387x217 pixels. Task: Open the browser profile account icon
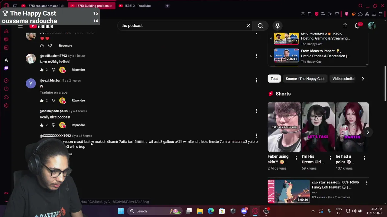pos(367,14)
